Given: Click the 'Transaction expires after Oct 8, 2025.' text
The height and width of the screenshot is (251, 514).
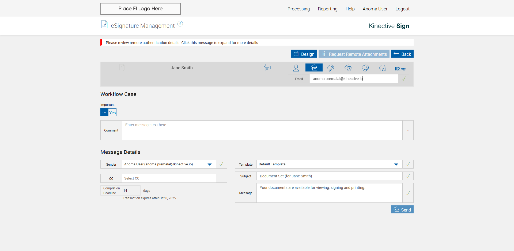Looking at the screenshot, I should click(150, 198).
